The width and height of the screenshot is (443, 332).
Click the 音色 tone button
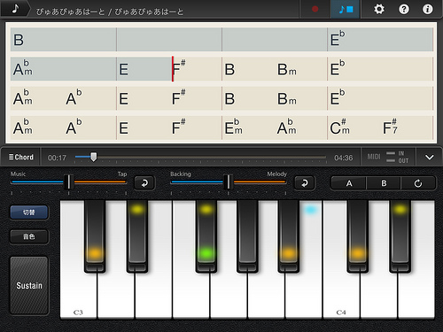[29, 236]
